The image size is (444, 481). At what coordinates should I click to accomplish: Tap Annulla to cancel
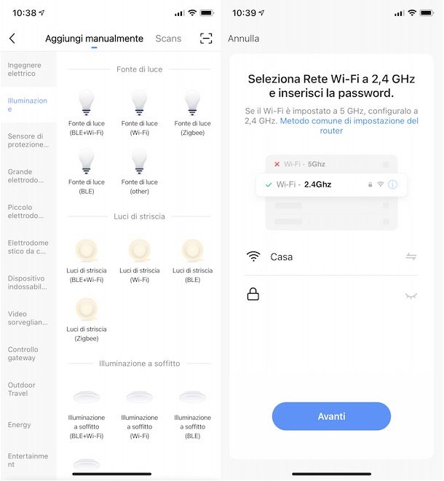pyautogui.click(x=243, y=39)
